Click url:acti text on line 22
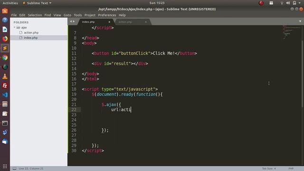Image resolution: width=304 pixels, height=171 pixels. [x=121, y=110]
